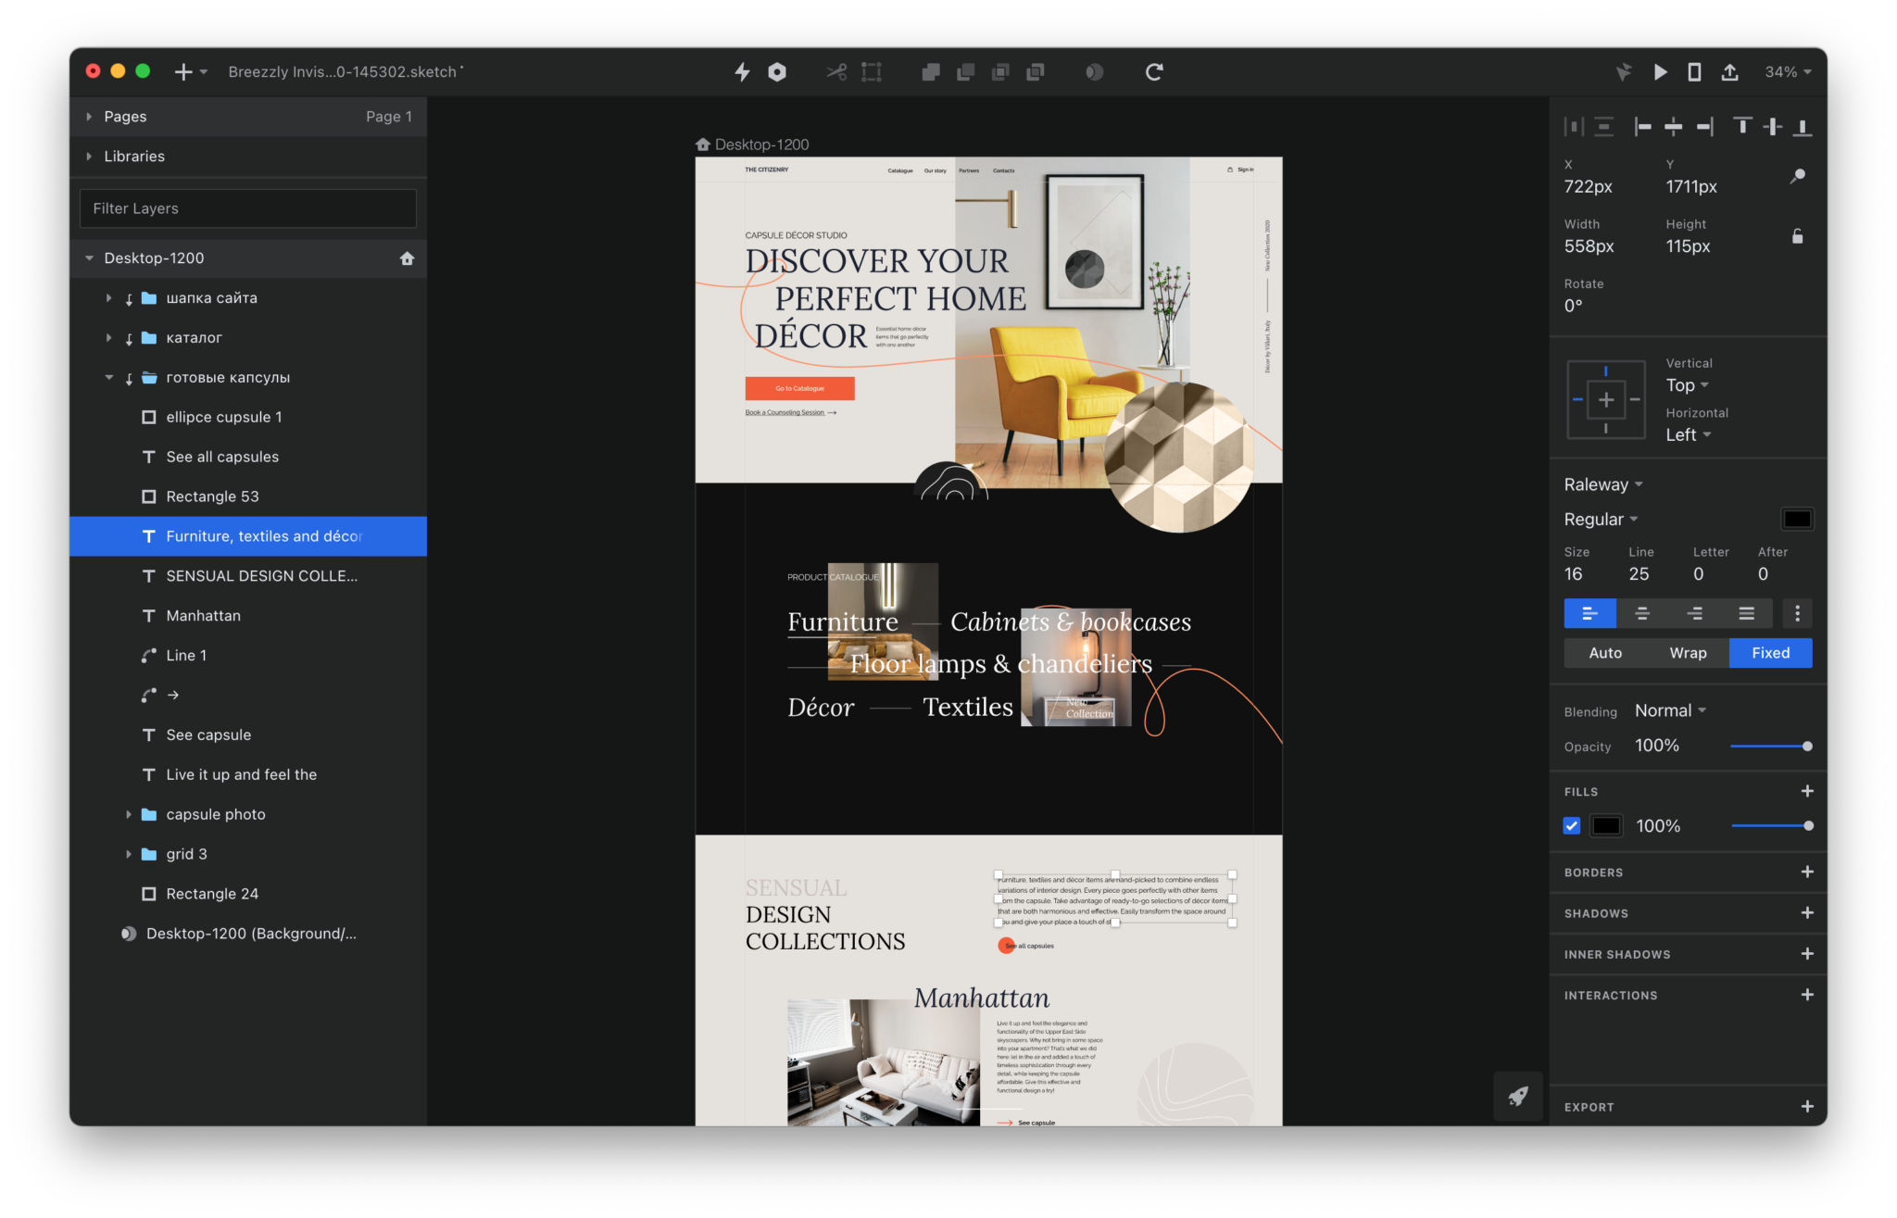Align selection horizontally centered
Screen dimensions: 1897x1218
1674,127
